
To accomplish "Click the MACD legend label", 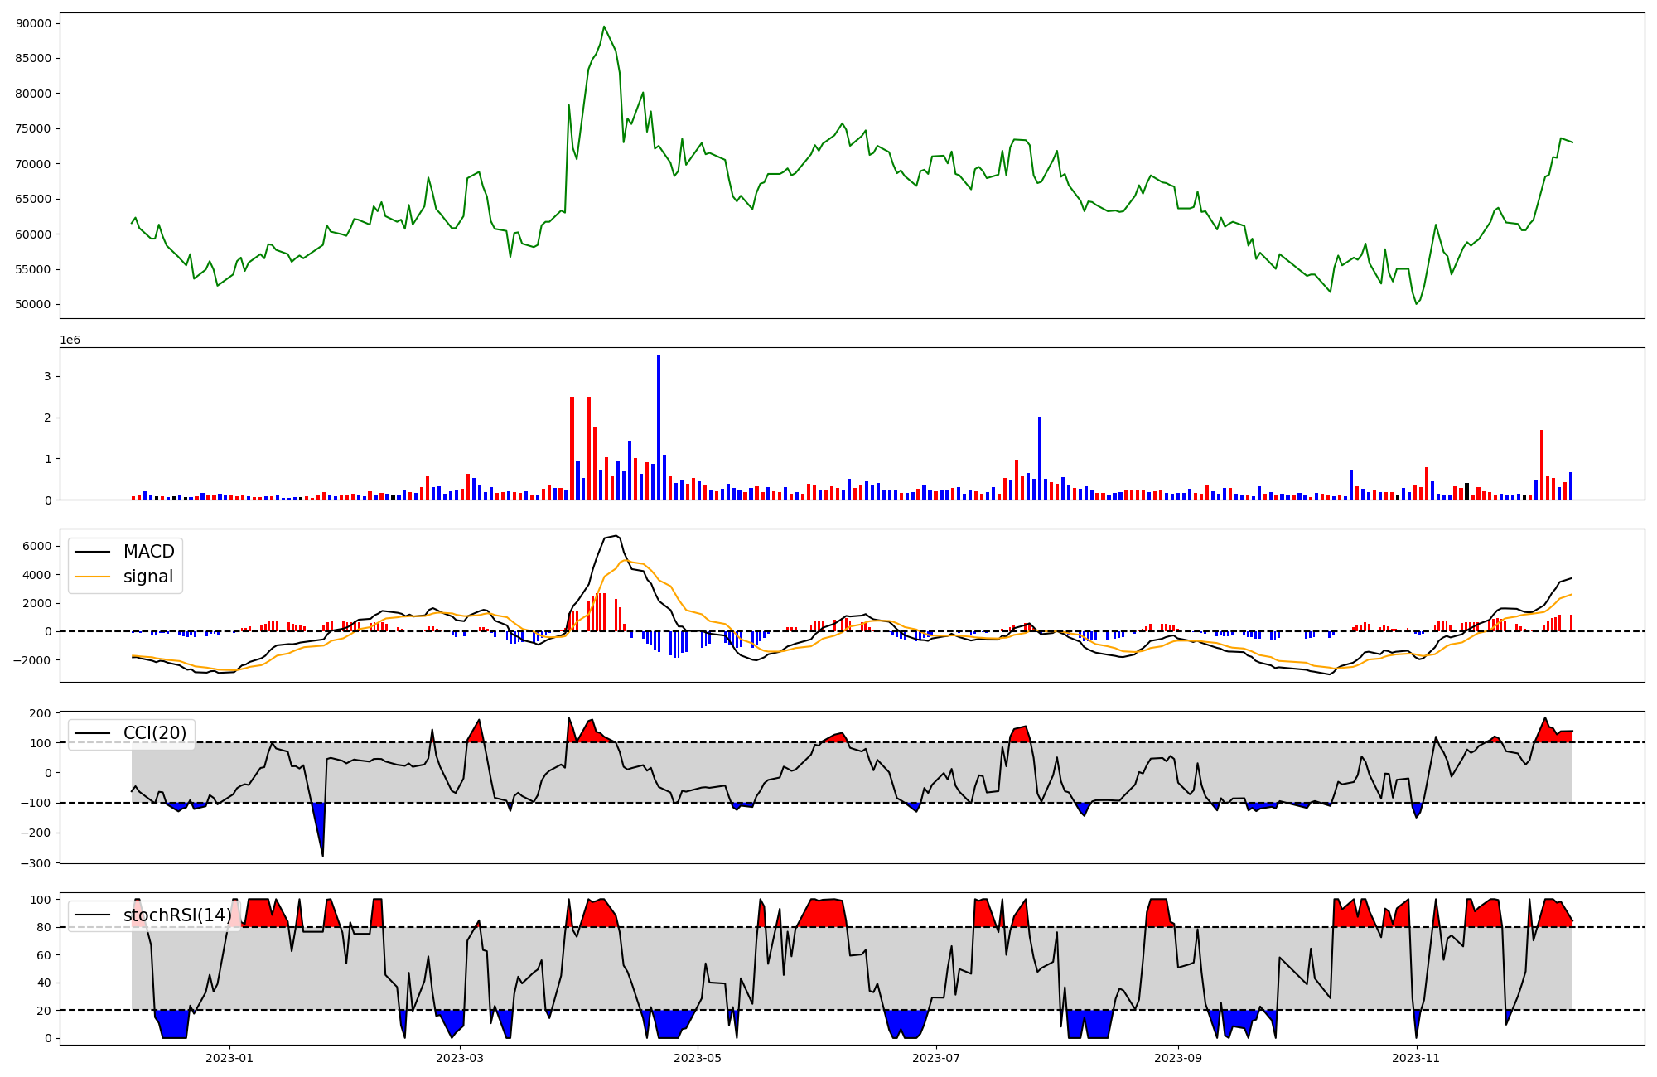I will tap(148, 552).
